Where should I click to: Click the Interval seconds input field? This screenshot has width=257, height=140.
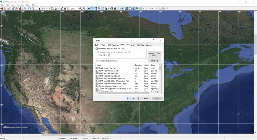click(110, 55)
